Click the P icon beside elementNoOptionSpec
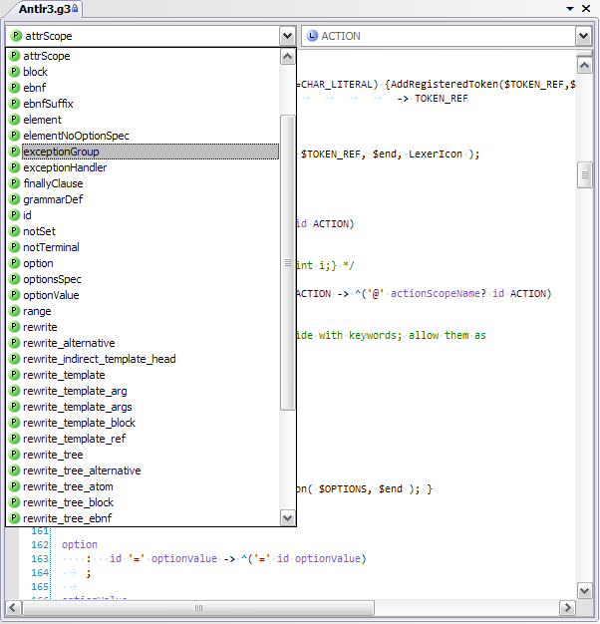The image size is (600, 624). coord(14,136)
